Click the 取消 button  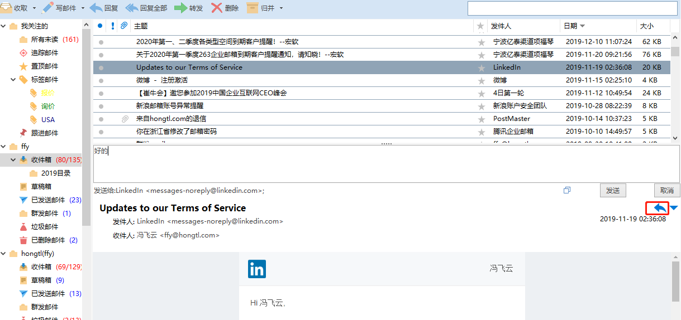[666, 191]
